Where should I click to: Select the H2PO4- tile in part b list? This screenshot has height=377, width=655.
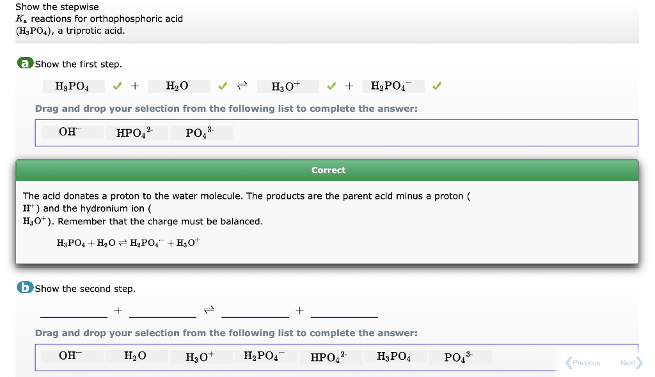click(265, 357)
